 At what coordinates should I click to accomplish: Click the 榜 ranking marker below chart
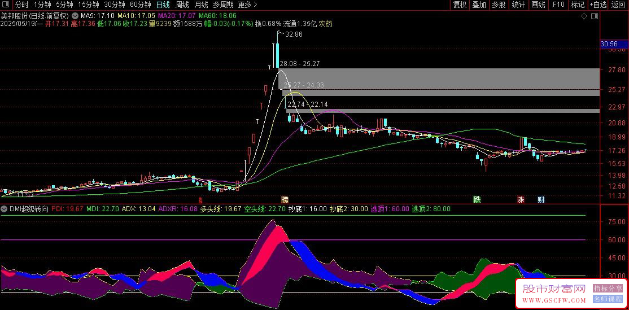point(285,199)
